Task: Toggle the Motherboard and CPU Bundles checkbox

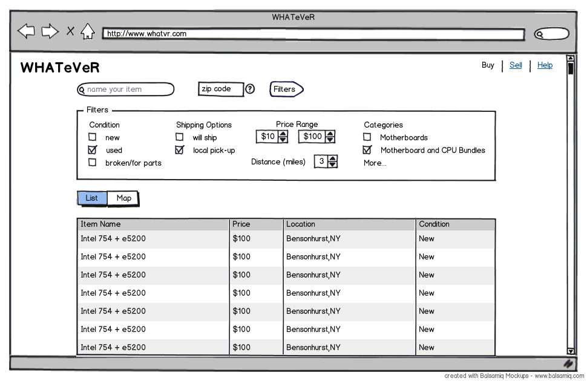Action: 367,150
